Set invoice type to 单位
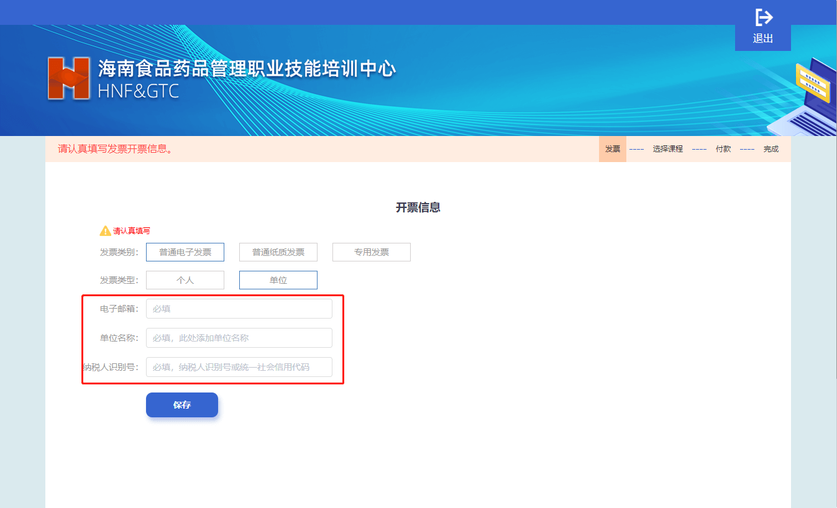The image size is (837, 508). pyautogui.click(x=278, y=280)
